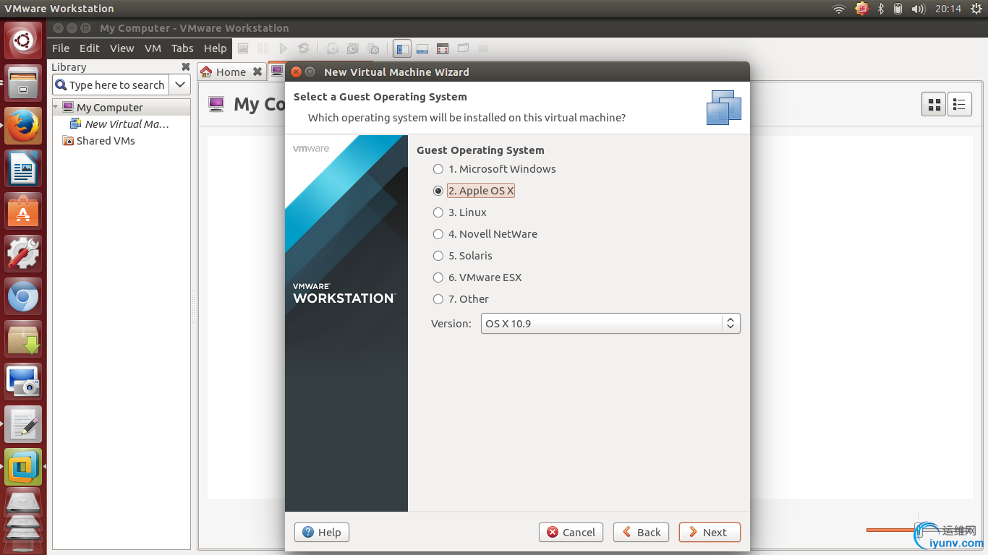Close the Home tab
This screenshot has width=988, height=555.
pos(257,72)
